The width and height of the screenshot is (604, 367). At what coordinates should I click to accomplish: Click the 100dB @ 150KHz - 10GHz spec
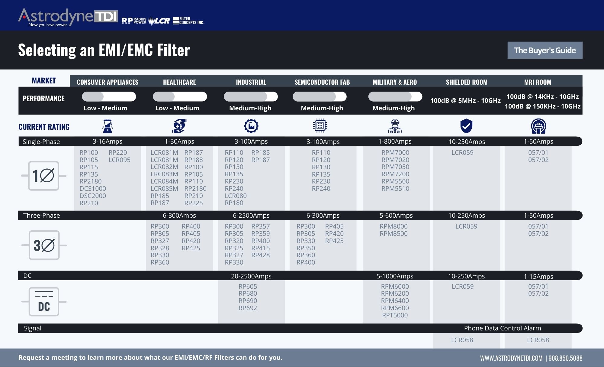pos(543,106)
